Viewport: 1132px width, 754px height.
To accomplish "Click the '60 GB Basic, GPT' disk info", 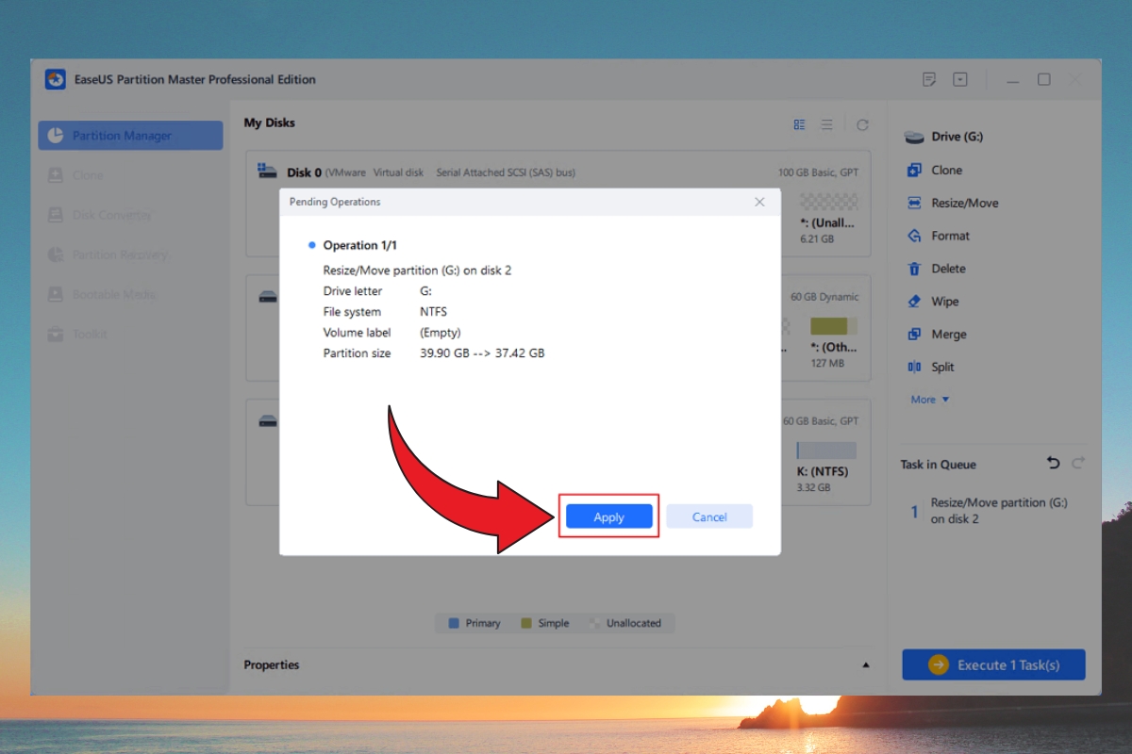I will point(821,421).
